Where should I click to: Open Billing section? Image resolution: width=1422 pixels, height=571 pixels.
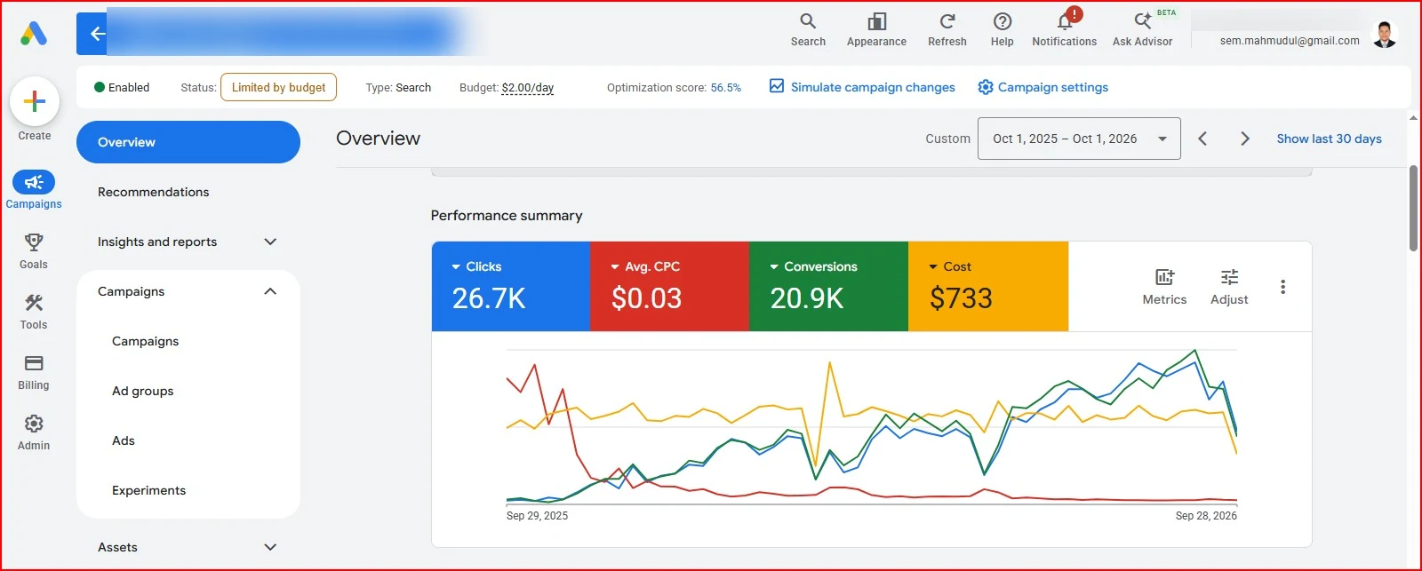(34, 371)
